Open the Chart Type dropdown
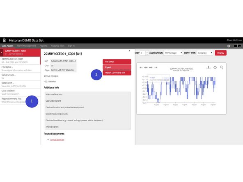243x182 pixels. [205, 53]
